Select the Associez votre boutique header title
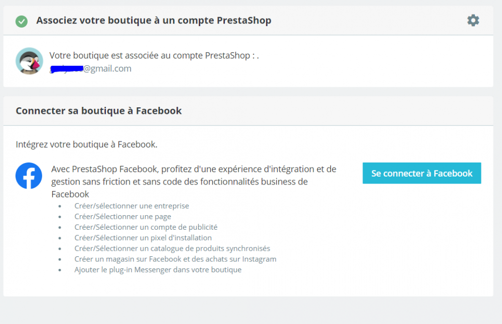The width and height of the screenshot is (502, 324). coord(154,21)
